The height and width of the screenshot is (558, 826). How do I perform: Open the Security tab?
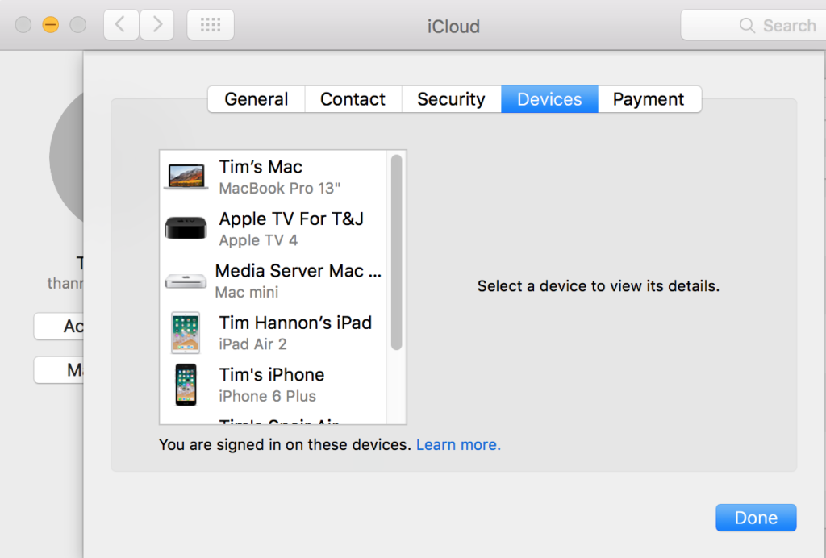point(452,99)
